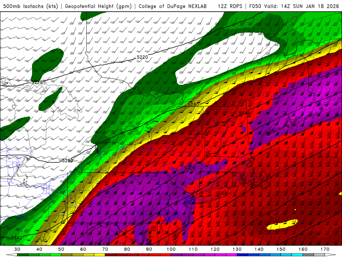The width and height of the screenshot is (342, 257).
Task: Pick the dark navy blue swatch below 130
Action: [242, 255]
